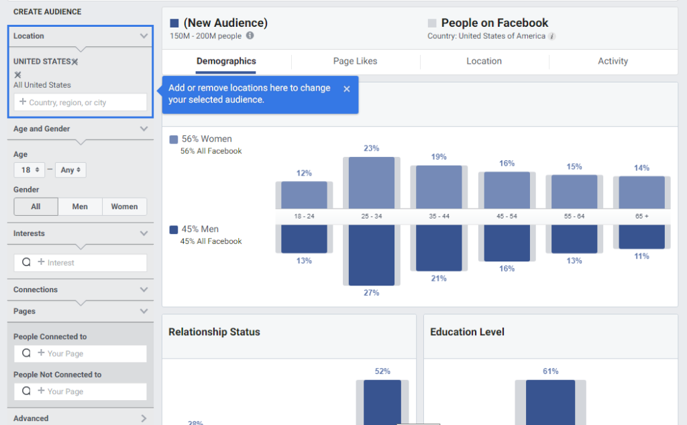Click the 25 - 34 age label
This screenshot has height=425, width=687.
pos(372,217)
